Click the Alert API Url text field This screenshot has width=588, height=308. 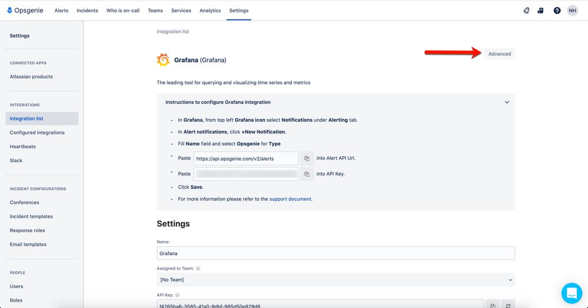[246, 159]
